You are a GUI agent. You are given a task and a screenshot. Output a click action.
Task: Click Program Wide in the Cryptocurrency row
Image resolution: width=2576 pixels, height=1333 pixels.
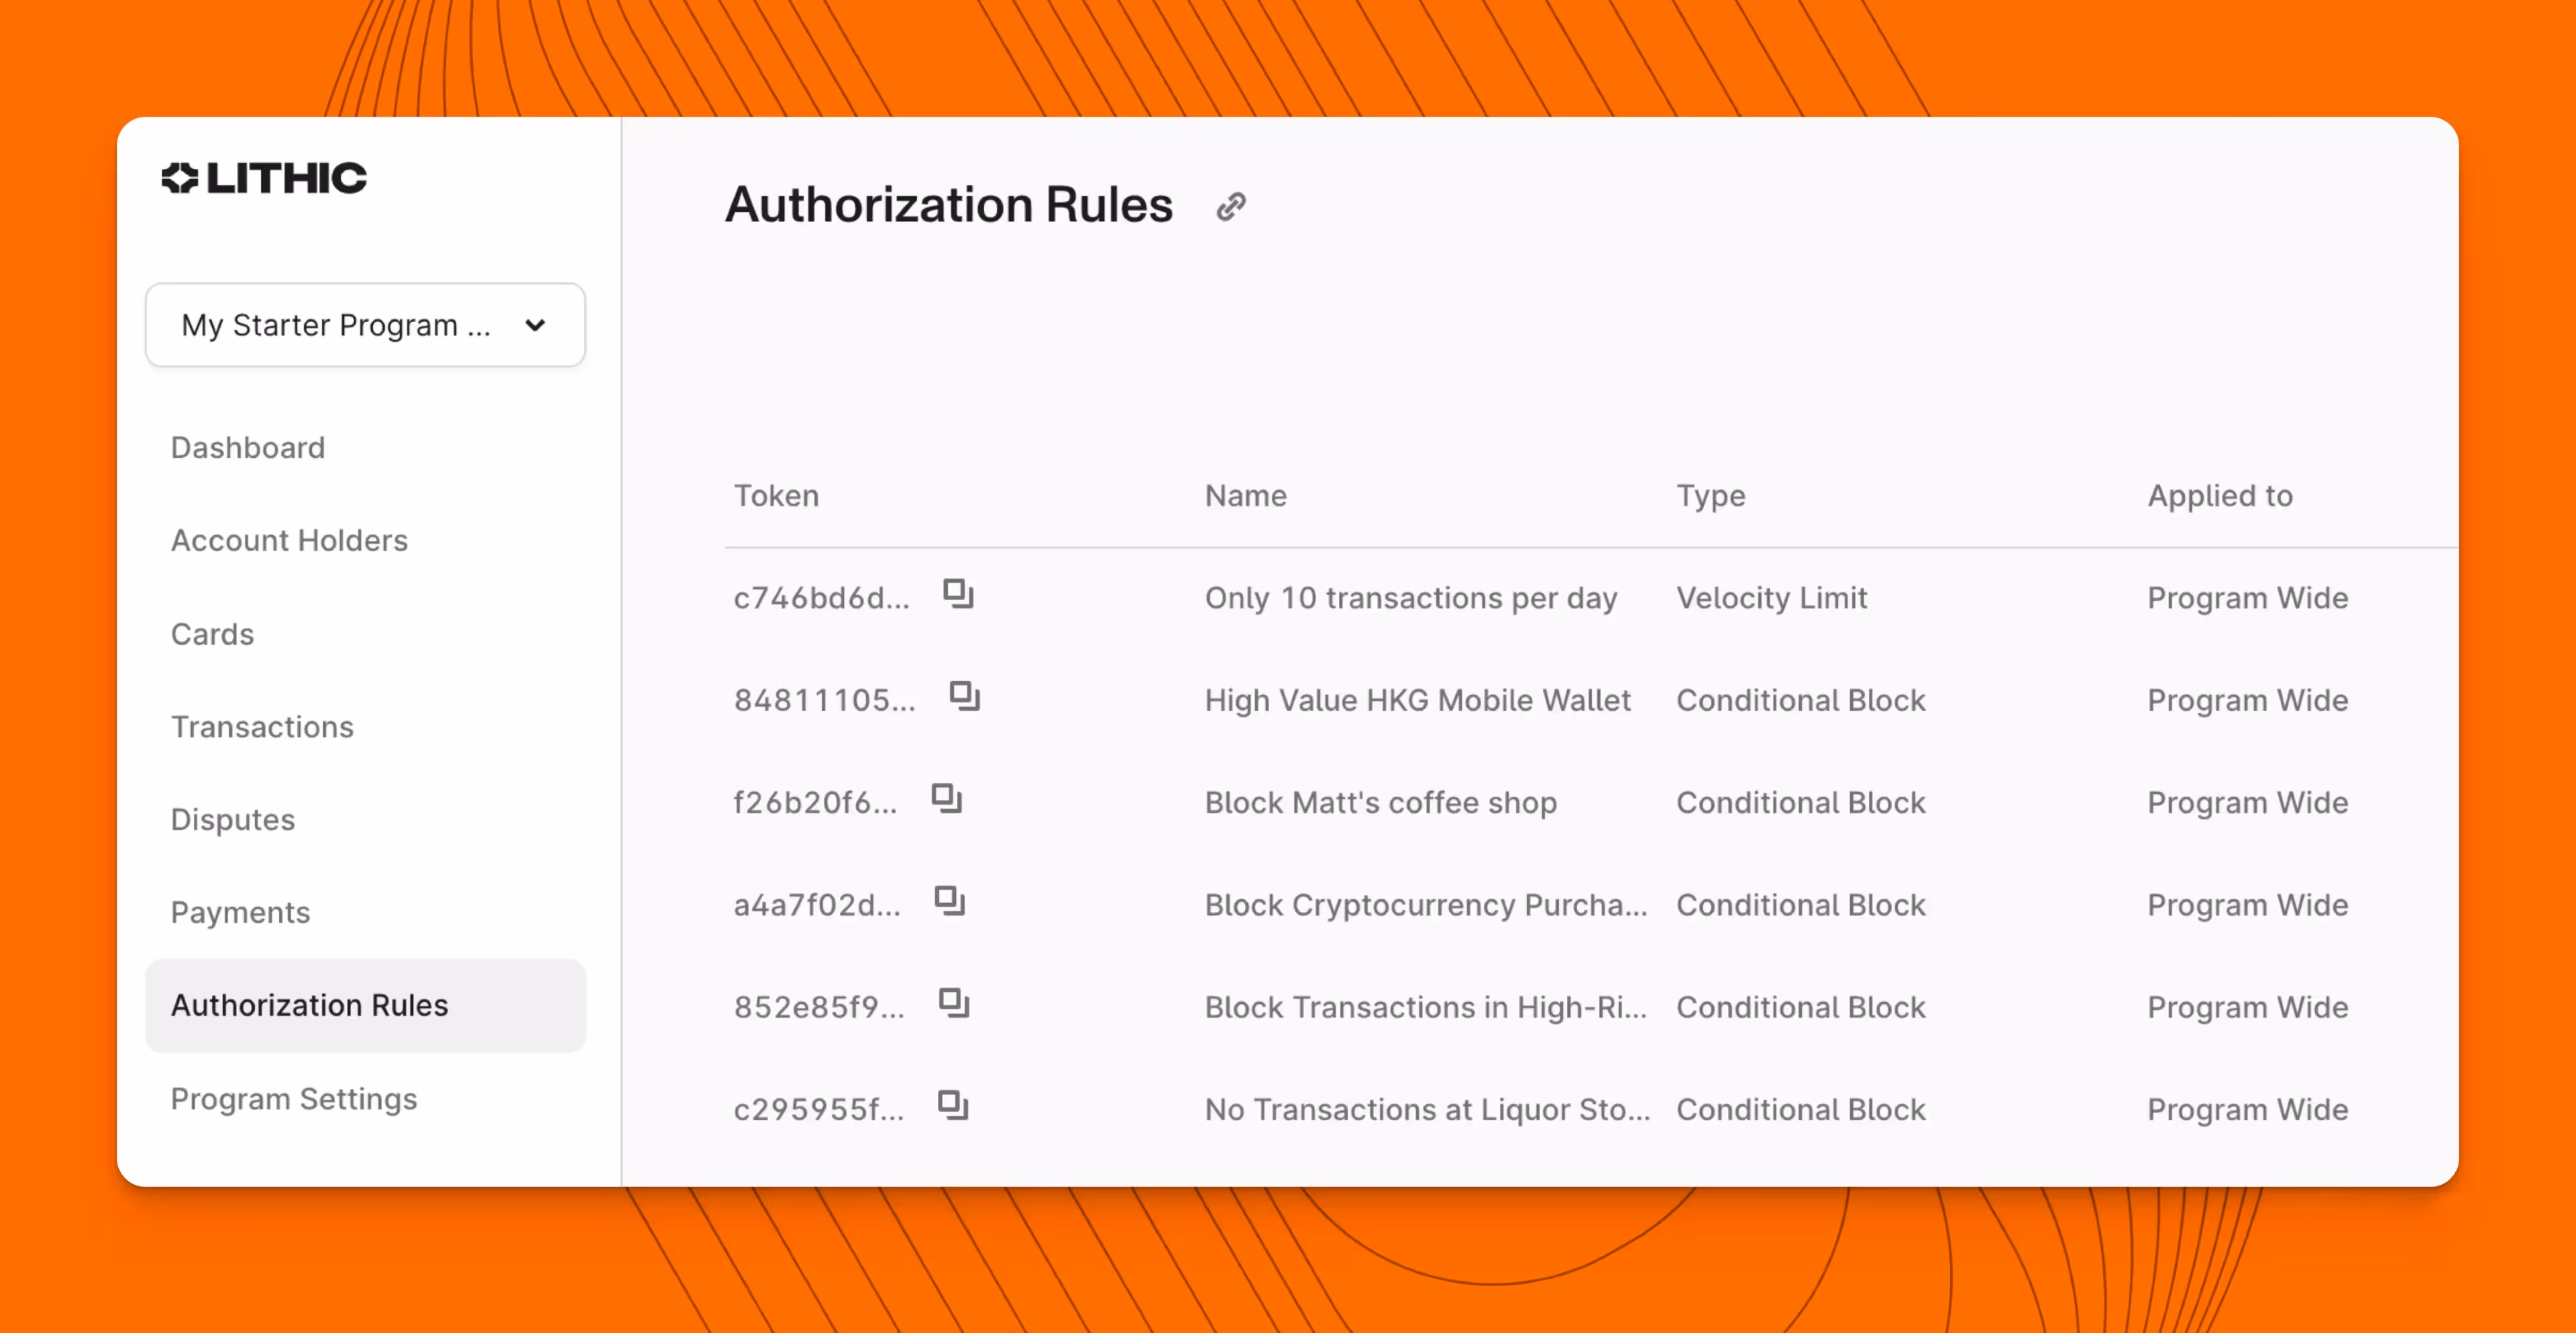pos(2247,905)
